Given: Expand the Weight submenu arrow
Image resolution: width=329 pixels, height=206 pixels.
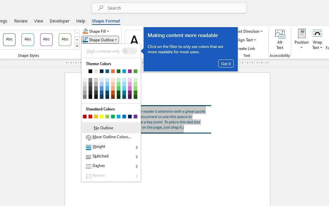Looking at the screenshot, I should [136, 147].
